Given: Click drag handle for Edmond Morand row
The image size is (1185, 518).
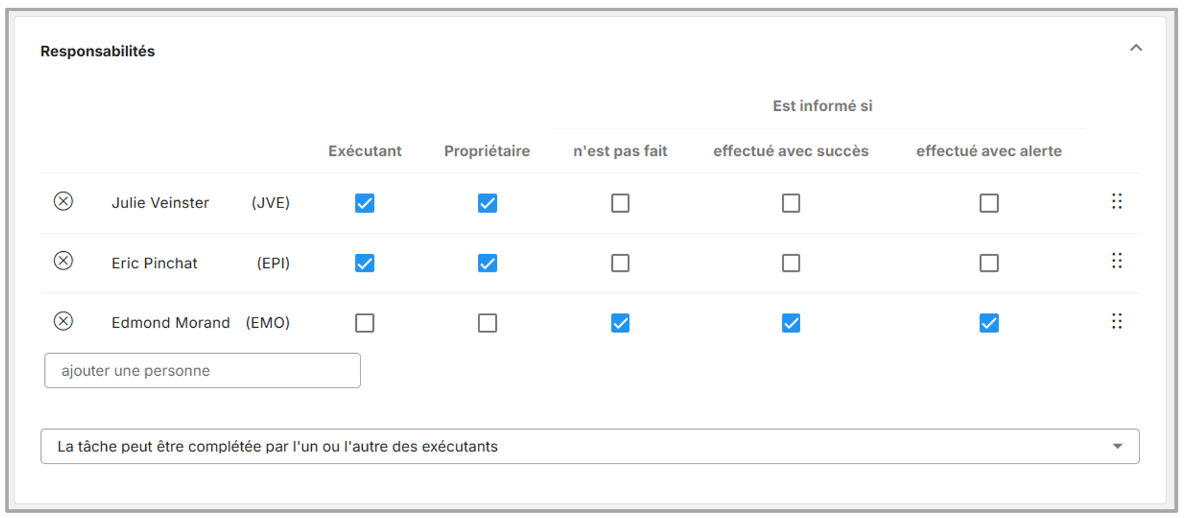Looking at the screenshot, I should pyautogui.click(x=1117, y=321).
